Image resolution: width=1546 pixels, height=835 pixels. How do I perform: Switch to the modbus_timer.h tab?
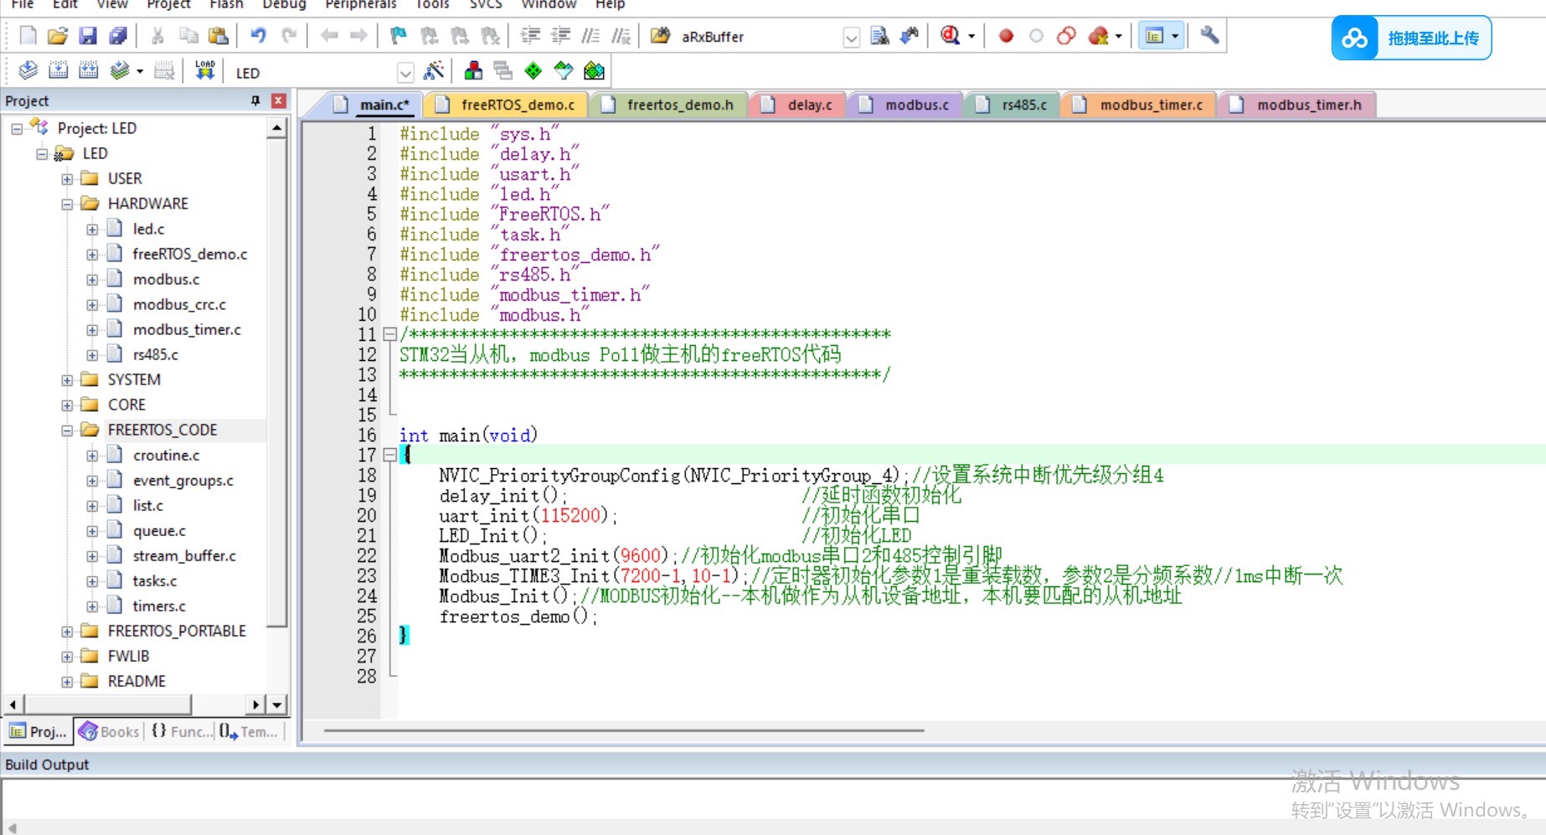coord(1299,105)
